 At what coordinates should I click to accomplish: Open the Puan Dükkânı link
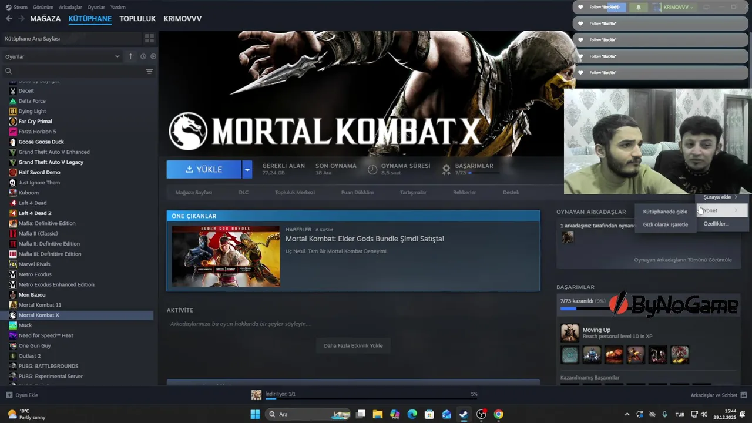(357, 192)
